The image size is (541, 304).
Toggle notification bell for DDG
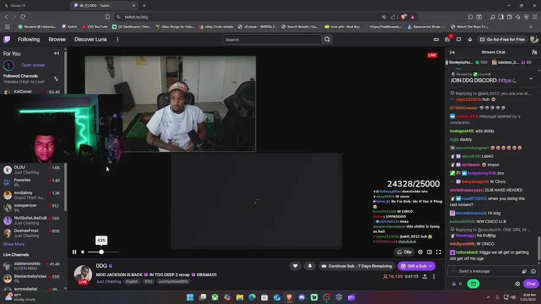tap(310, 266)
